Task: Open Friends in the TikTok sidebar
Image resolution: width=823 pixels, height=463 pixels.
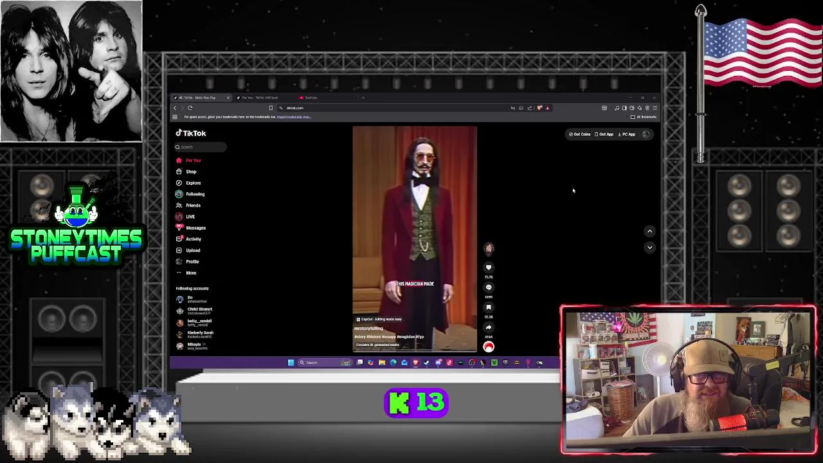Action: (x=188, y=205)
